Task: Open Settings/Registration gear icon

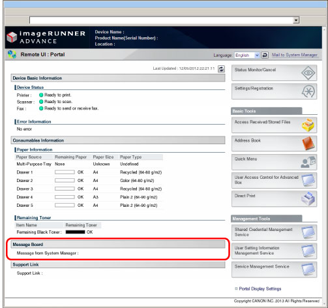Action: click(x=308, y=91)
